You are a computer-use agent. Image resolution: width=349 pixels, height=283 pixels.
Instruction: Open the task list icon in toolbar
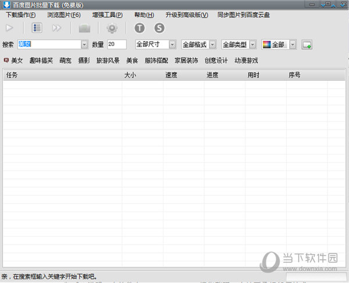37,28
